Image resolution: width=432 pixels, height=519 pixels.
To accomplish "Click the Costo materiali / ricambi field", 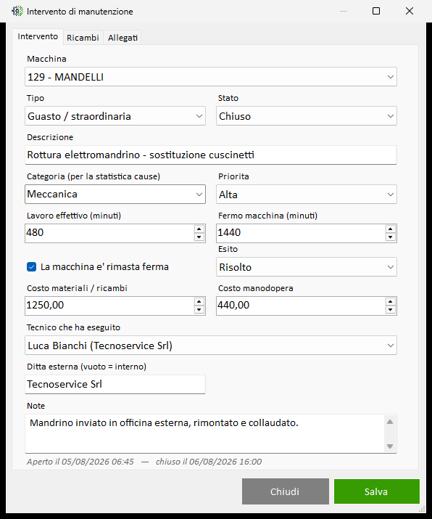I will click(109, 306).
